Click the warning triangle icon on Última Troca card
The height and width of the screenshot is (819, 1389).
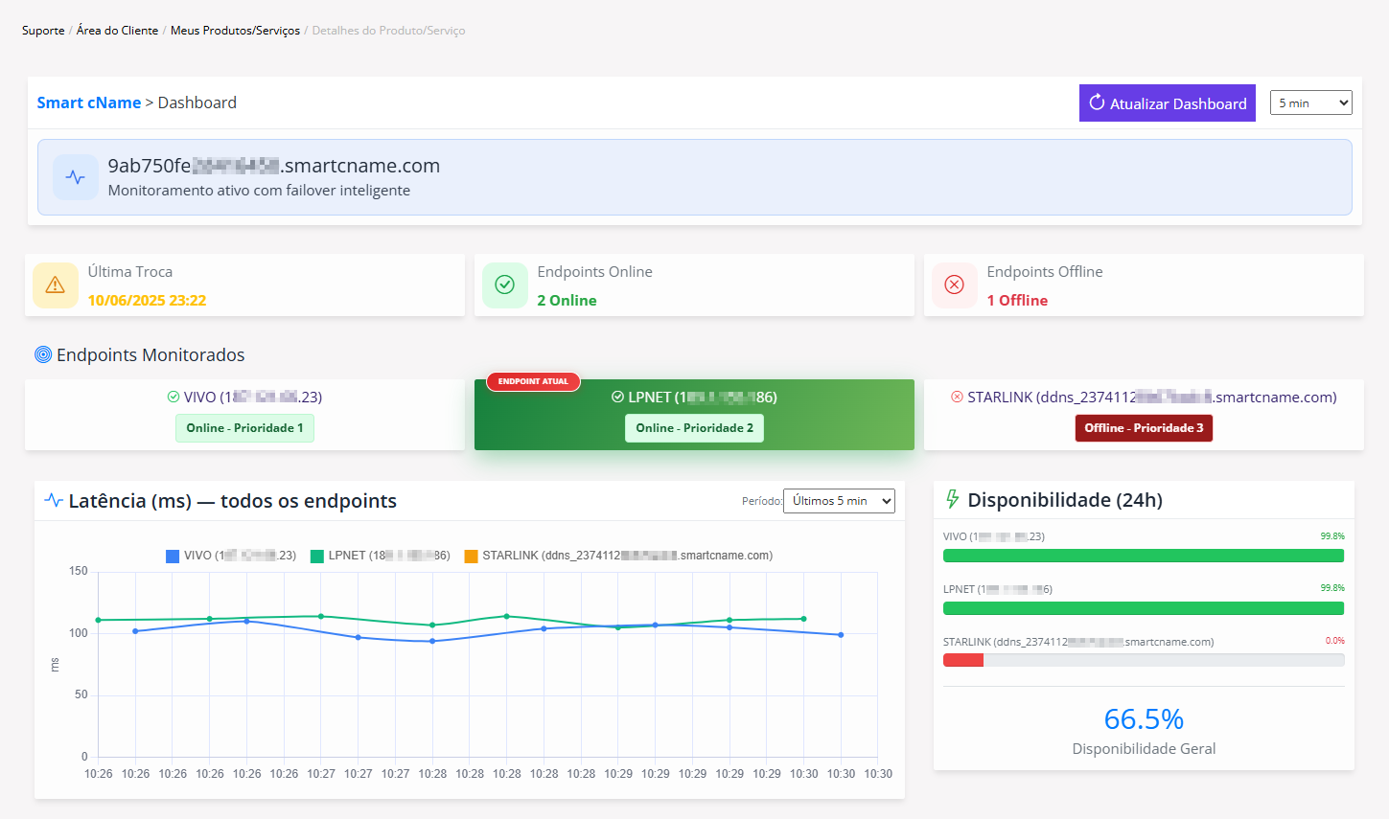pos(55,284)
